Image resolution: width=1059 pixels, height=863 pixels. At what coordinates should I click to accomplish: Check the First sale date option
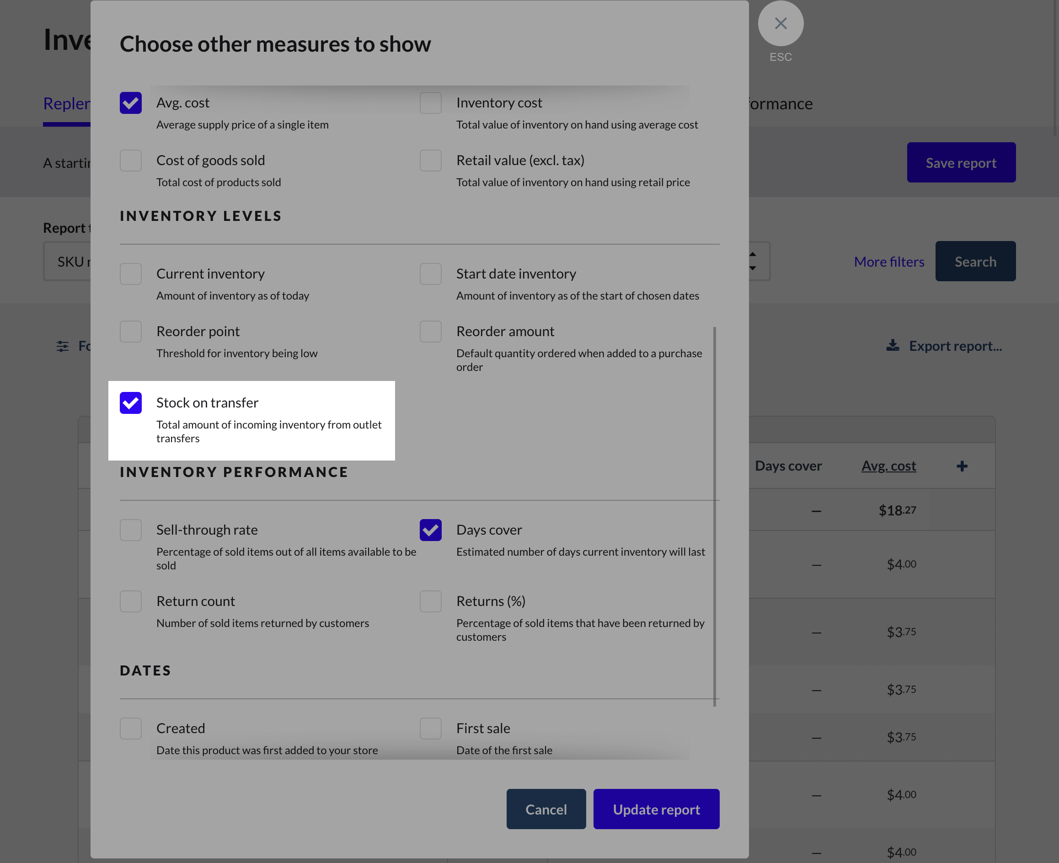[x=430, y=729]
